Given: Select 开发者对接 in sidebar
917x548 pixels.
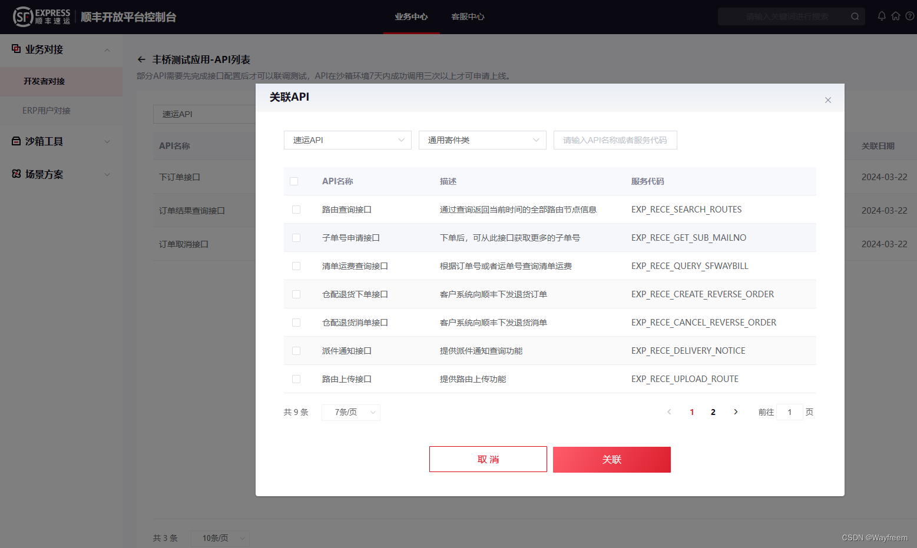Looking at the screenshot, I should 61,81.
